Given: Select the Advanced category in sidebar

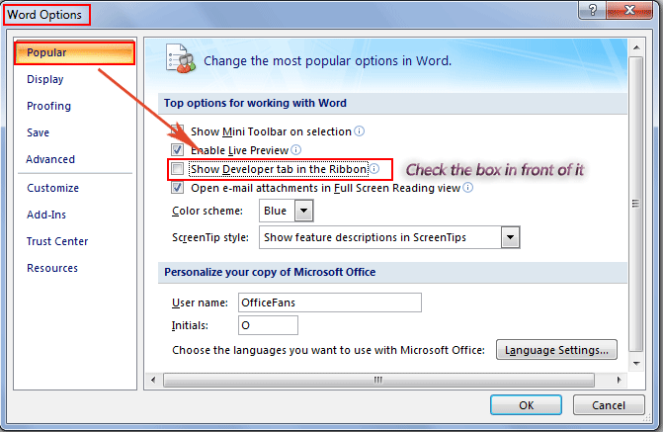Looking at the screenshot, I should tap(50, 159).
